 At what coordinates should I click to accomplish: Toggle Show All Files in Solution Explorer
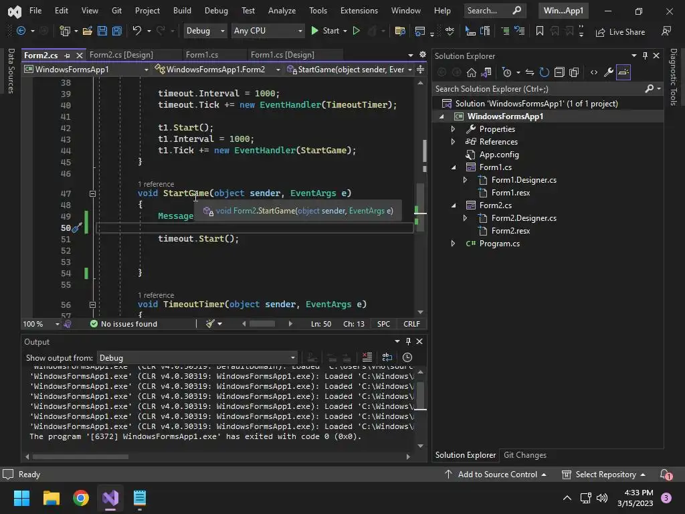coord(575,72)
